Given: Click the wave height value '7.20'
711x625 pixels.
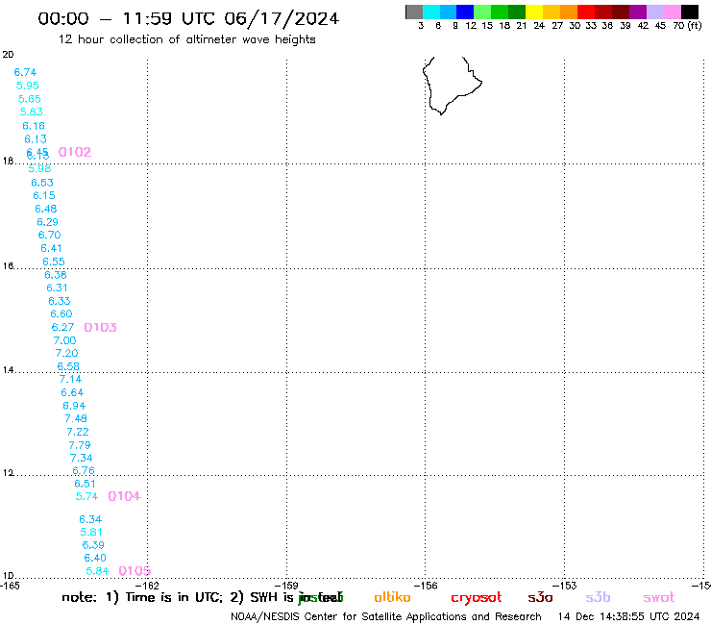Looking at the screenshot, I should coord(66,353).
